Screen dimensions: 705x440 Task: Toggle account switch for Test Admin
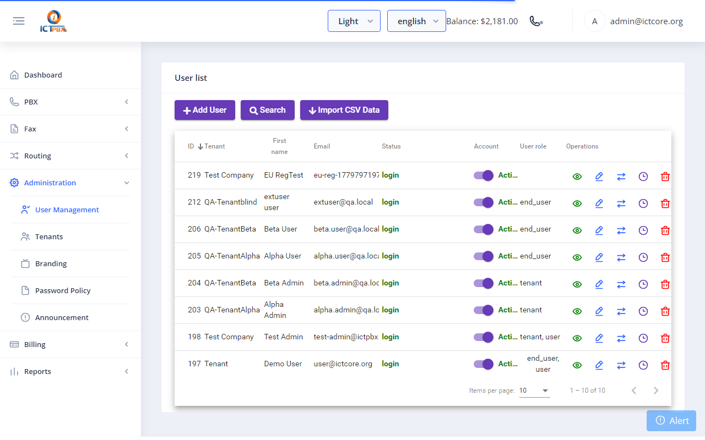[484, 337]
